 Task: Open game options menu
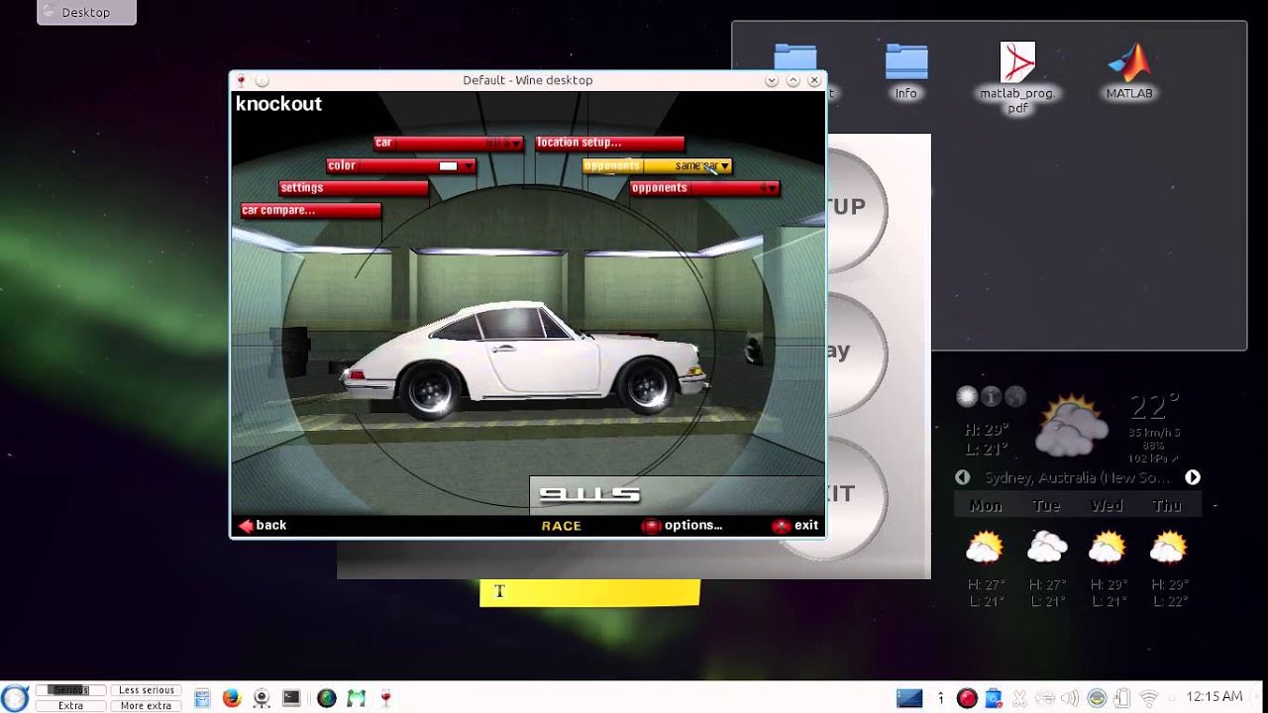683,526
